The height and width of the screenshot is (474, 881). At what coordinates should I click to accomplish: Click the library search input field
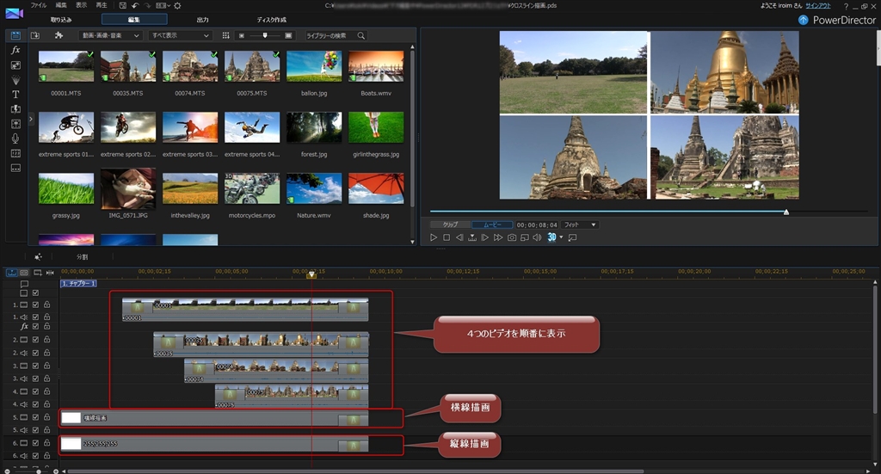(330, 35)
